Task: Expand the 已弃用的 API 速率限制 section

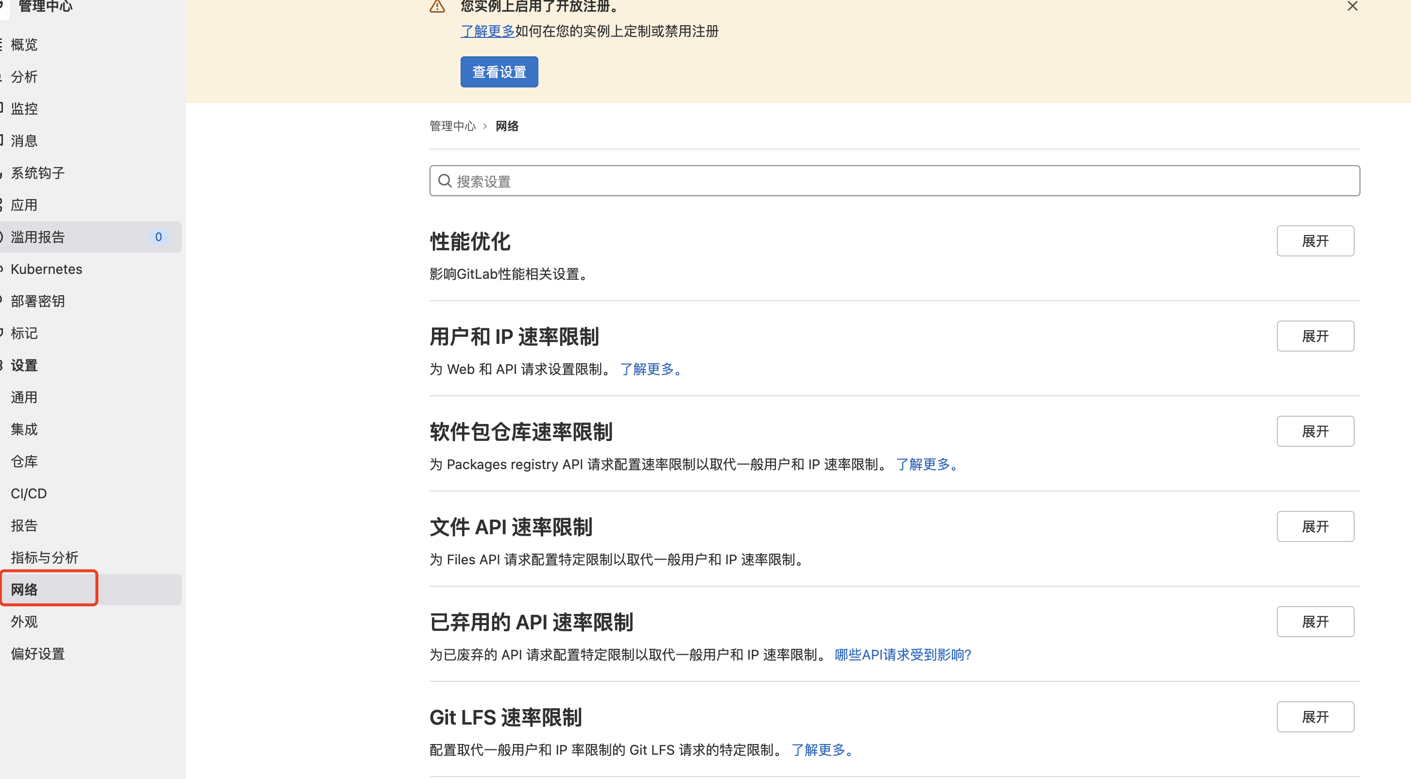Action: point(1315,622)
